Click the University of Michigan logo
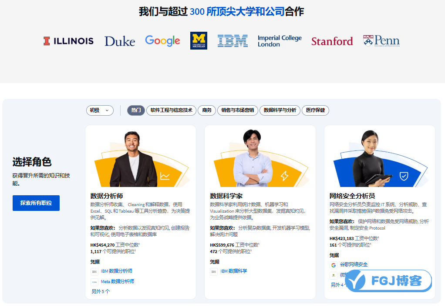The image size is (445, 307). pyautogui.click(x=199, y=40)
